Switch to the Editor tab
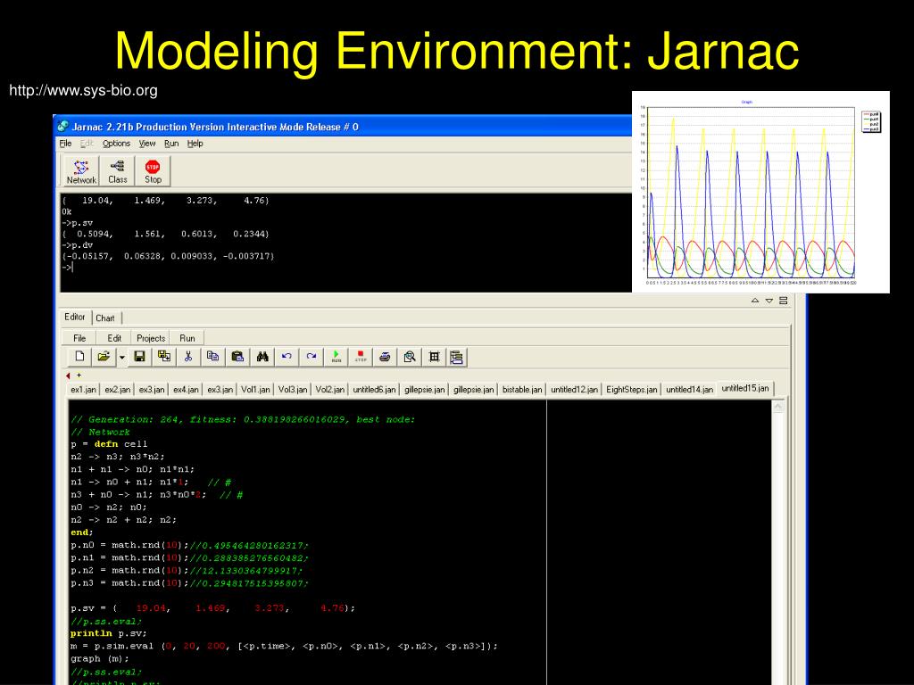Image resolution: width=914 pixels, height=685 pixels. point(75,317)
